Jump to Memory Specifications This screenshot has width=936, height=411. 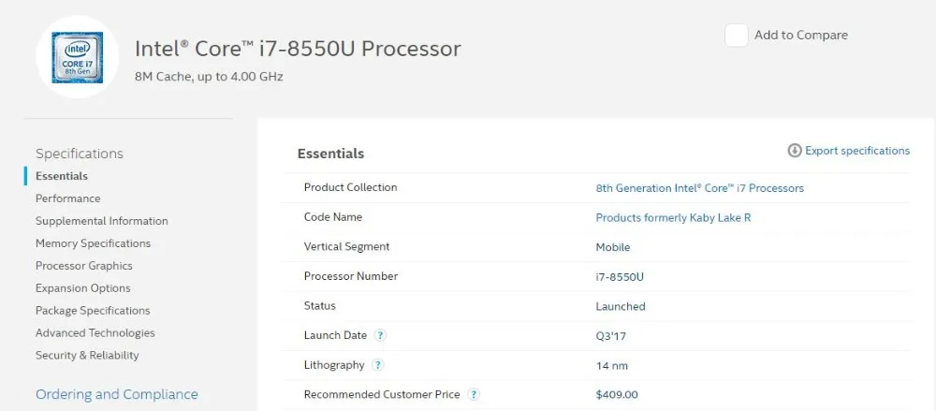tap(93, 243)
